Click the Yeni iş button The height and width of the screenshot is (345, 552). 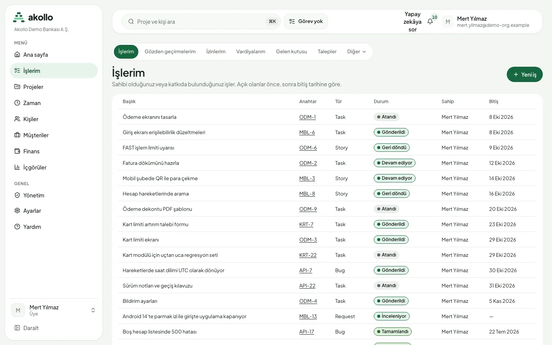click(524, 74)
